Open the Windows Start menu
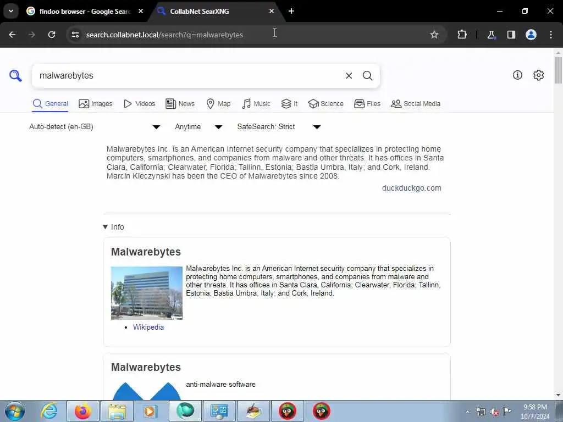 (x=15, y=411)
